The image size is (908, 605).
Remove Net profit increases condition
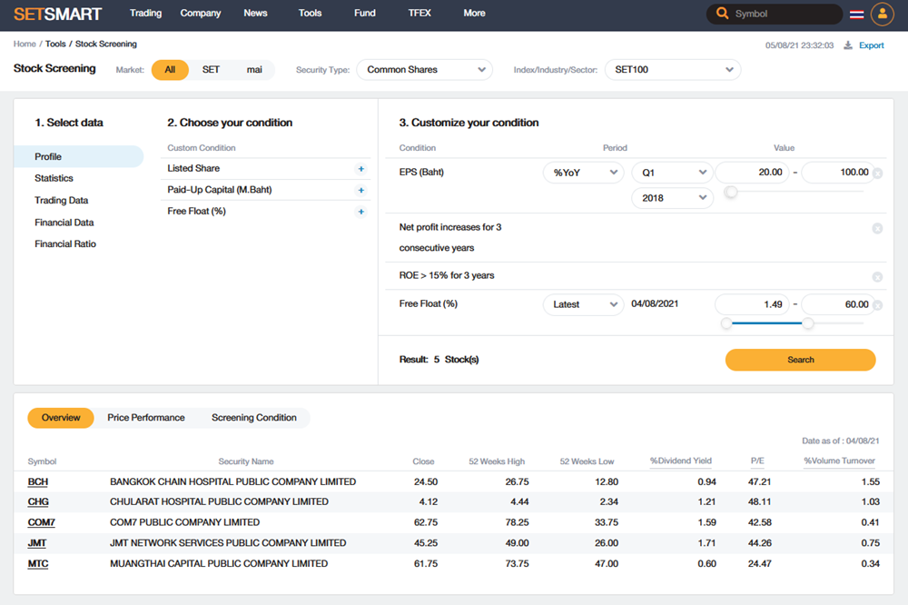pos(877,228)
